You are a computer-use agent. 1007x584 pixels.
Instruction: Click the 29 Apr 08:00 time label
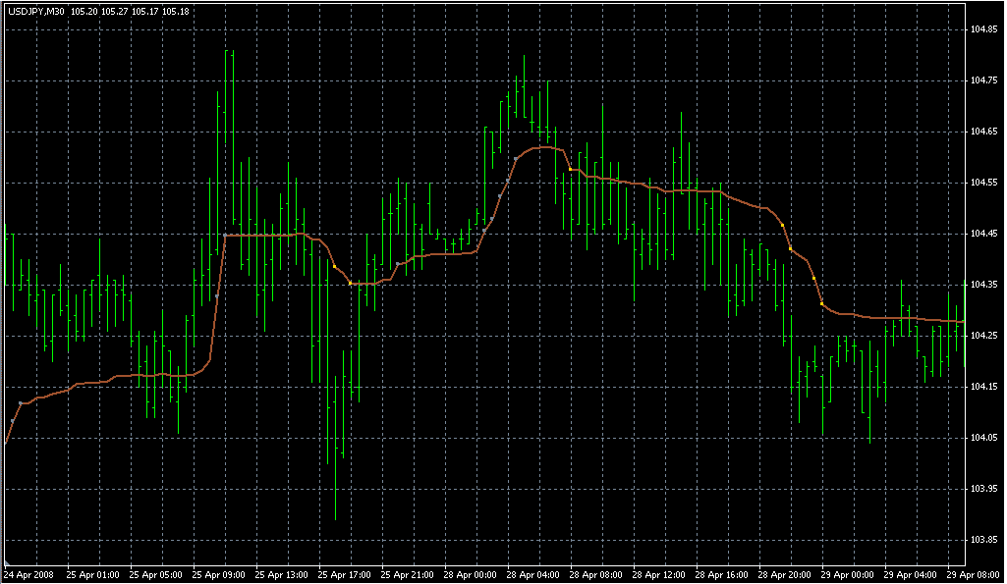pyautogui.click(x=972, y=574)
